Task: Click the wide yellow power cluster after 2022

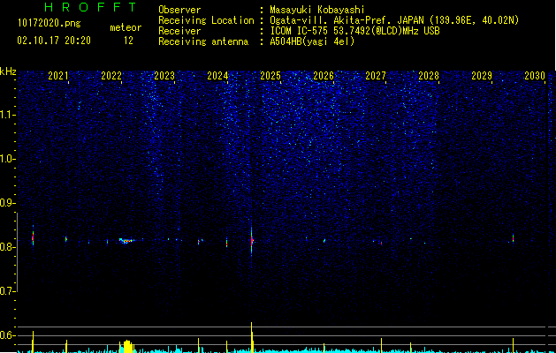Action: click(x=127, y=346)
